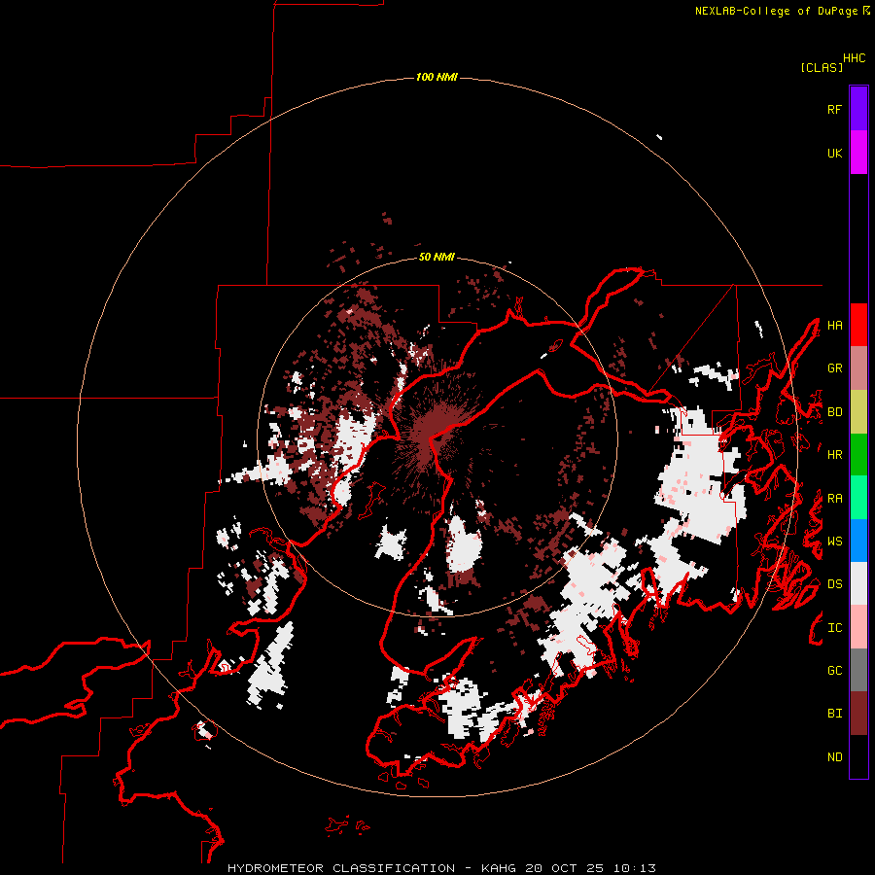875x875 pixels.
Task: Click the 10:13 time stamp
Action: (635, 868)
